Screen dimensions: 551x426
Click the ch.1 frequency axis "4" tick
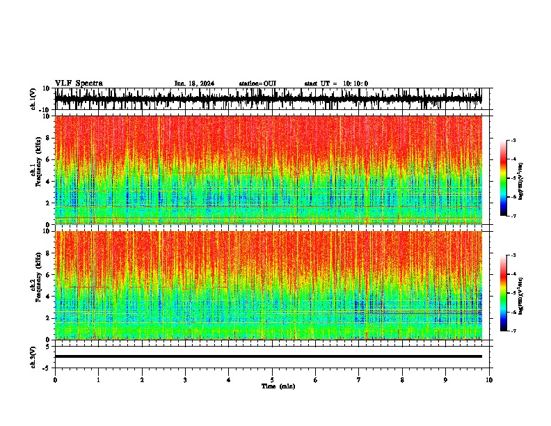pos(49,182)
